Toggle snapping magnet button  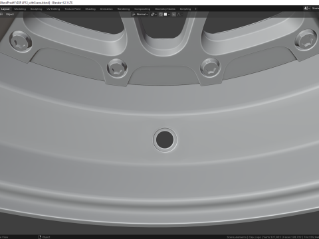[x=161, y=15]
